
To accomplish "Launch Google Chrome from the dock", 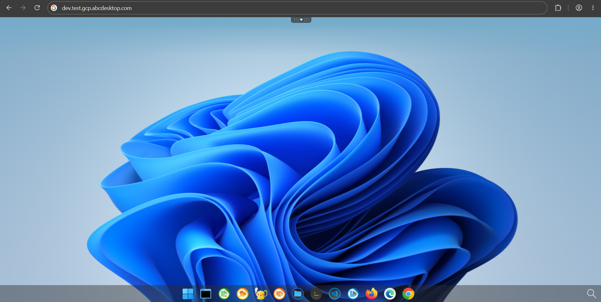I will [408, 294].
